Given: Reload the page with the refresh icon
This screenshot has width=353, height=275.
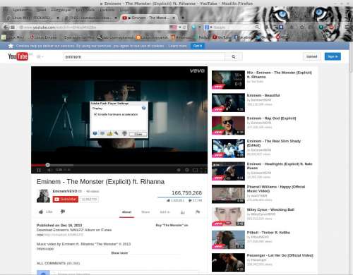Looking at the screenshot, I should (x=184, y=28).
